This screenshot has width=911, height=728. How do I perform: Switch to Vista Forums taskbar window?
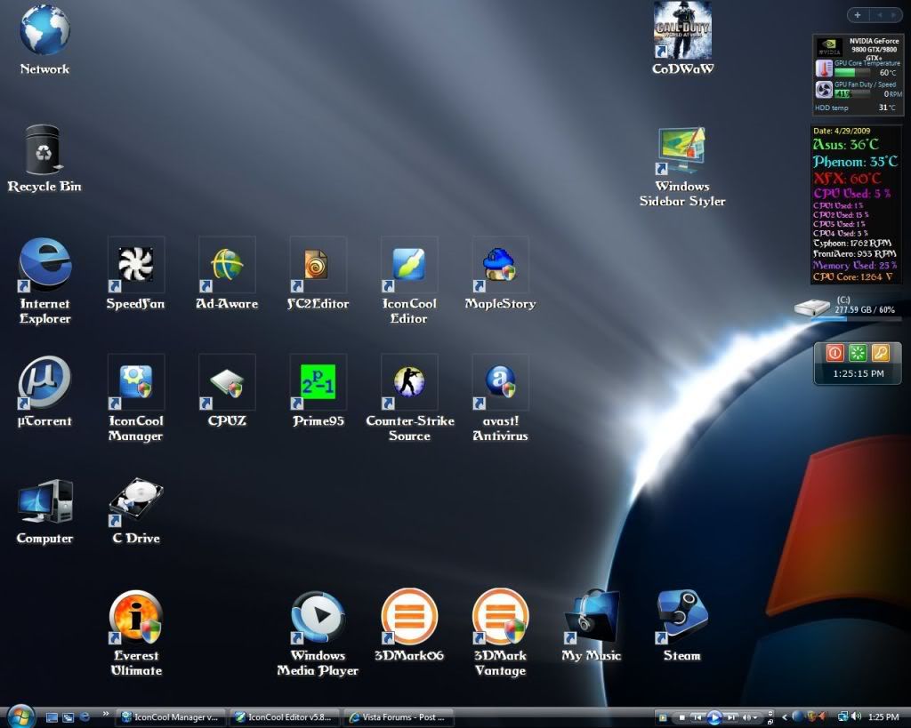point(399,717)
